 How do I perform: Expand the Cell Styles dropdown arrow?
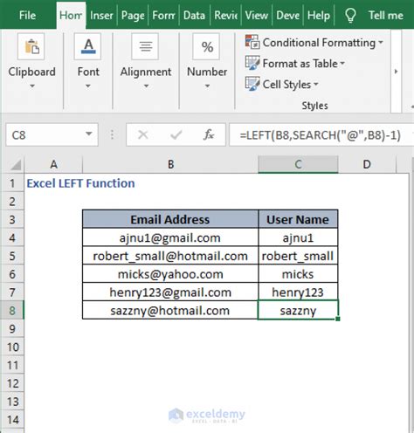(x=316, y=85)
